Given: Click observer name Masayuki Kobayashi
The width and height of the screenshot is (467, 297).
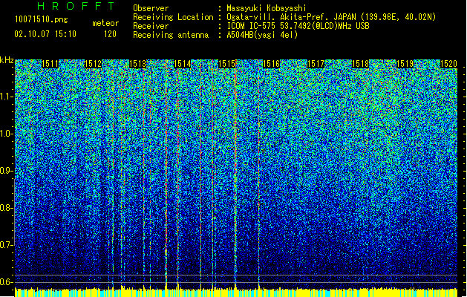Looking at the screenshot, I should tap(267, 8).
